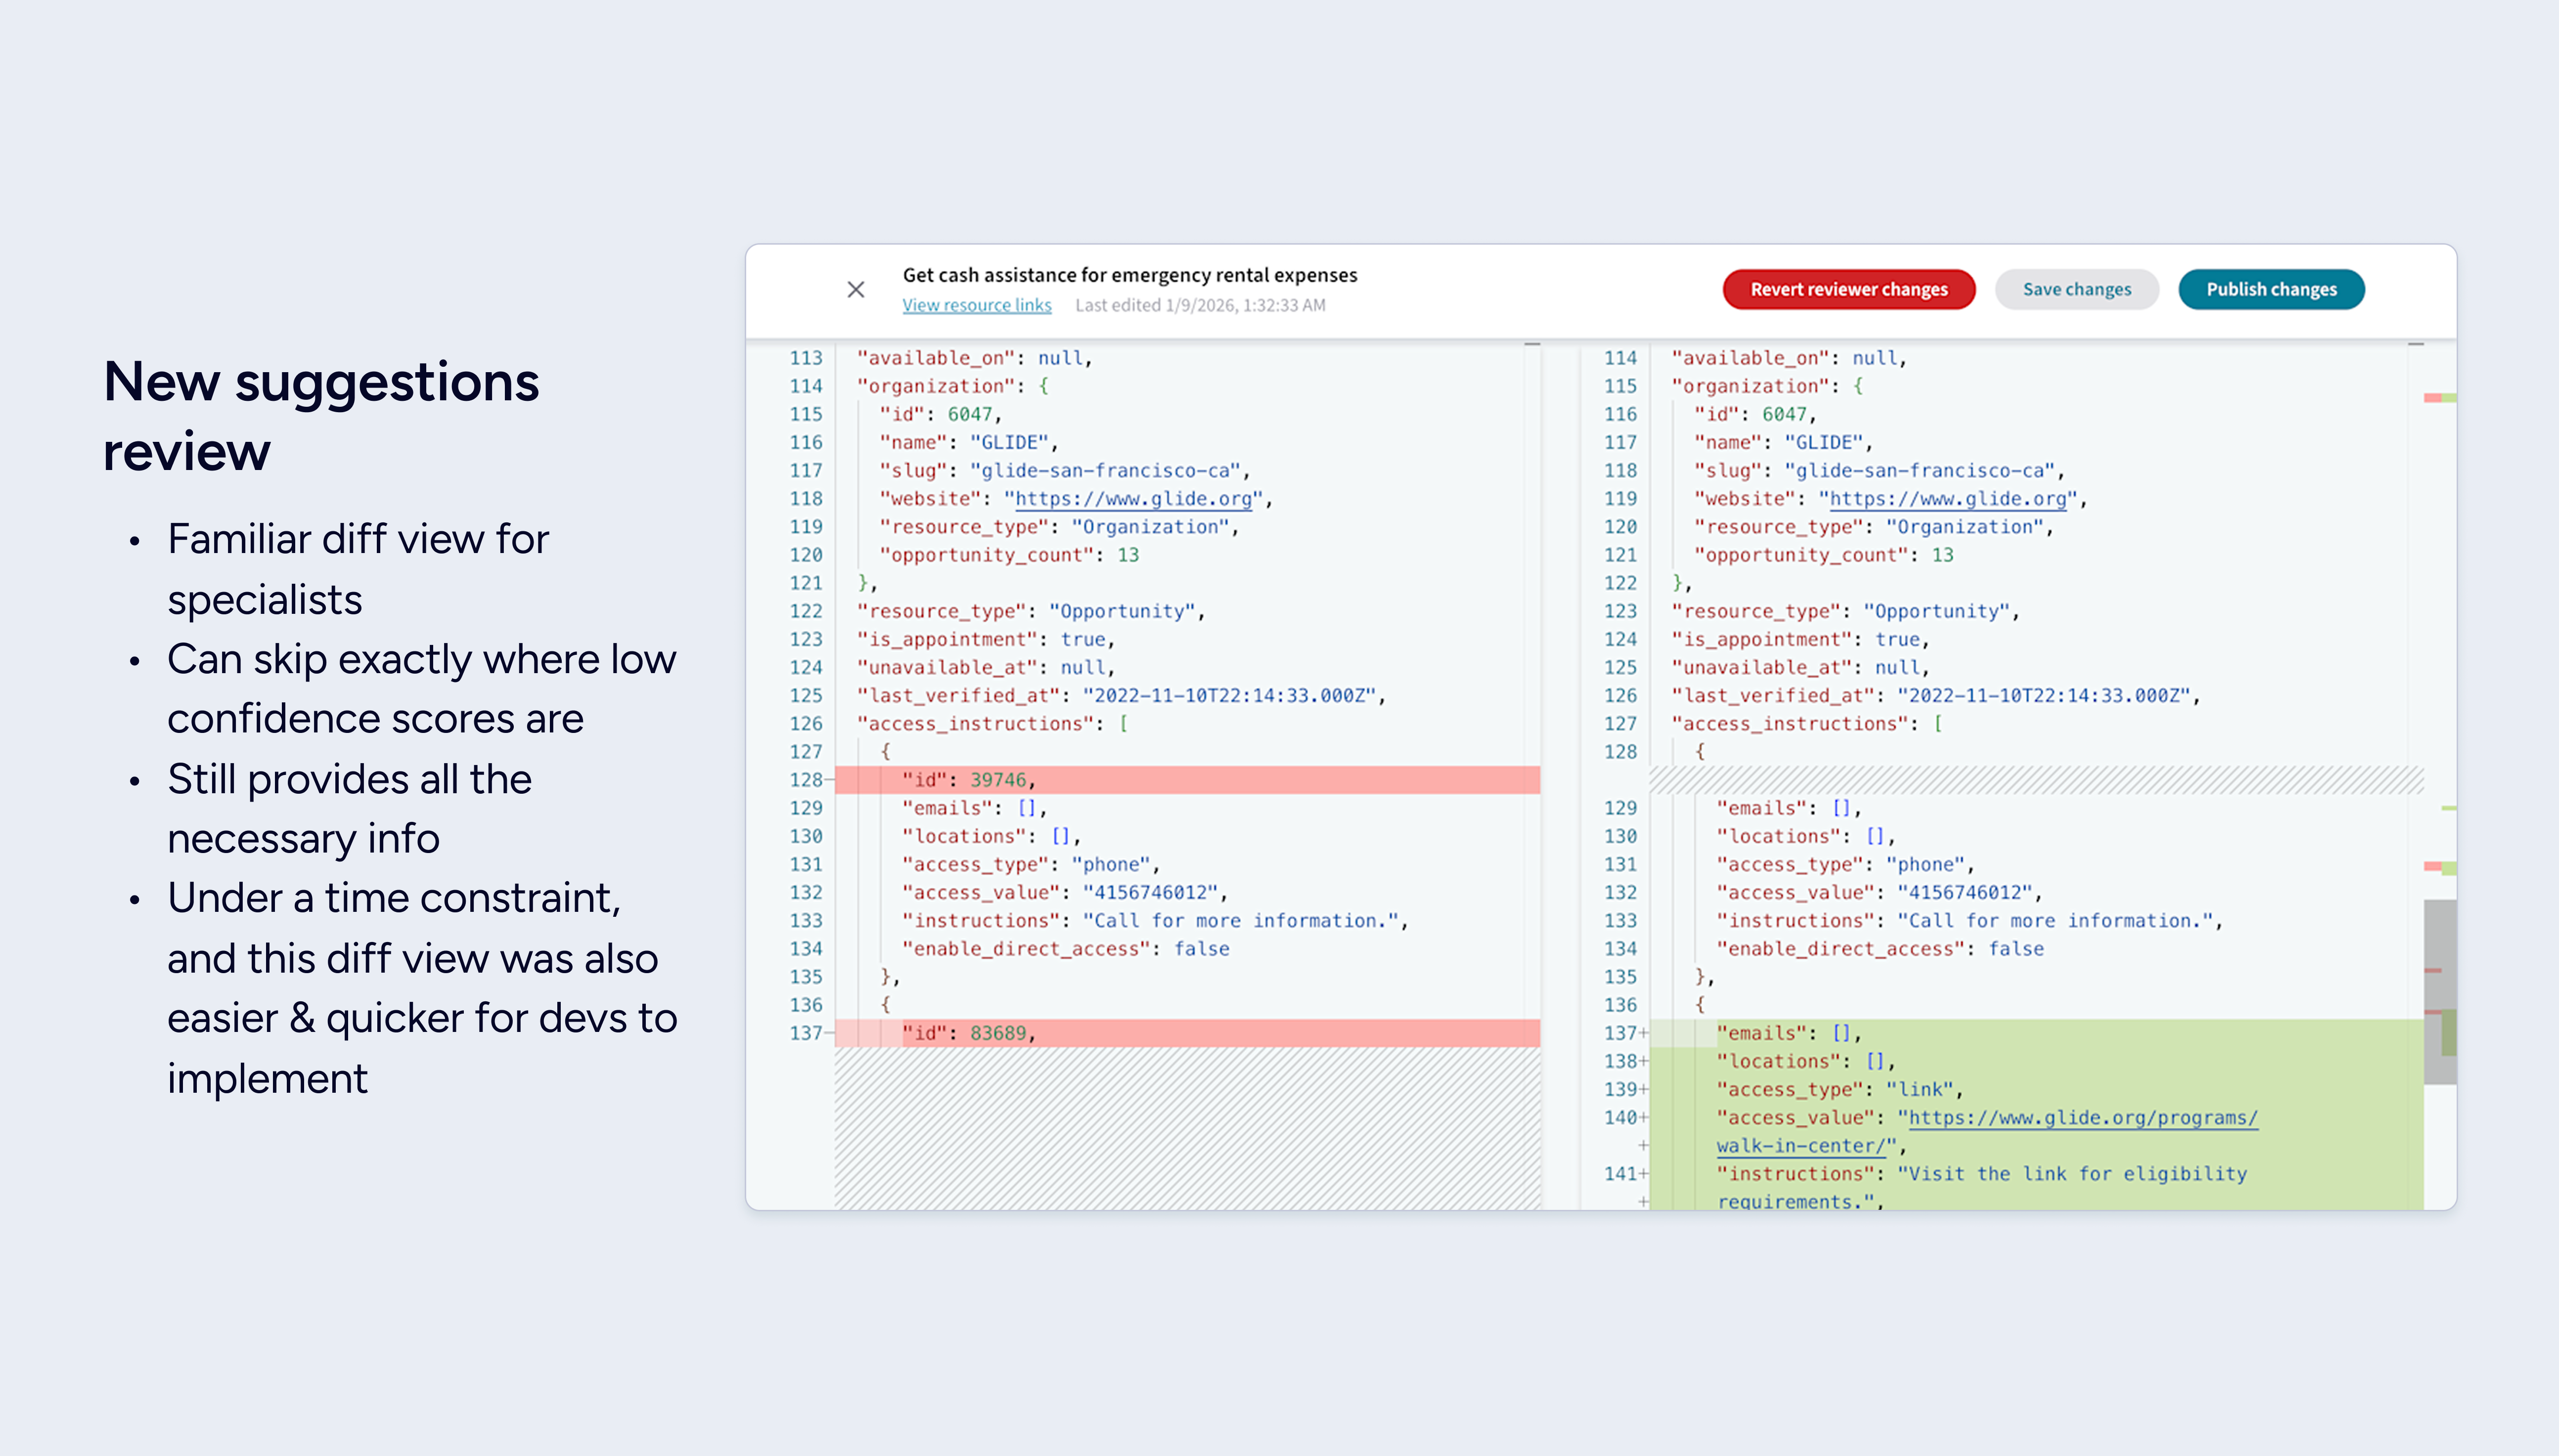Click "access_value": "4156746012" in left pane

point(1065,893)
